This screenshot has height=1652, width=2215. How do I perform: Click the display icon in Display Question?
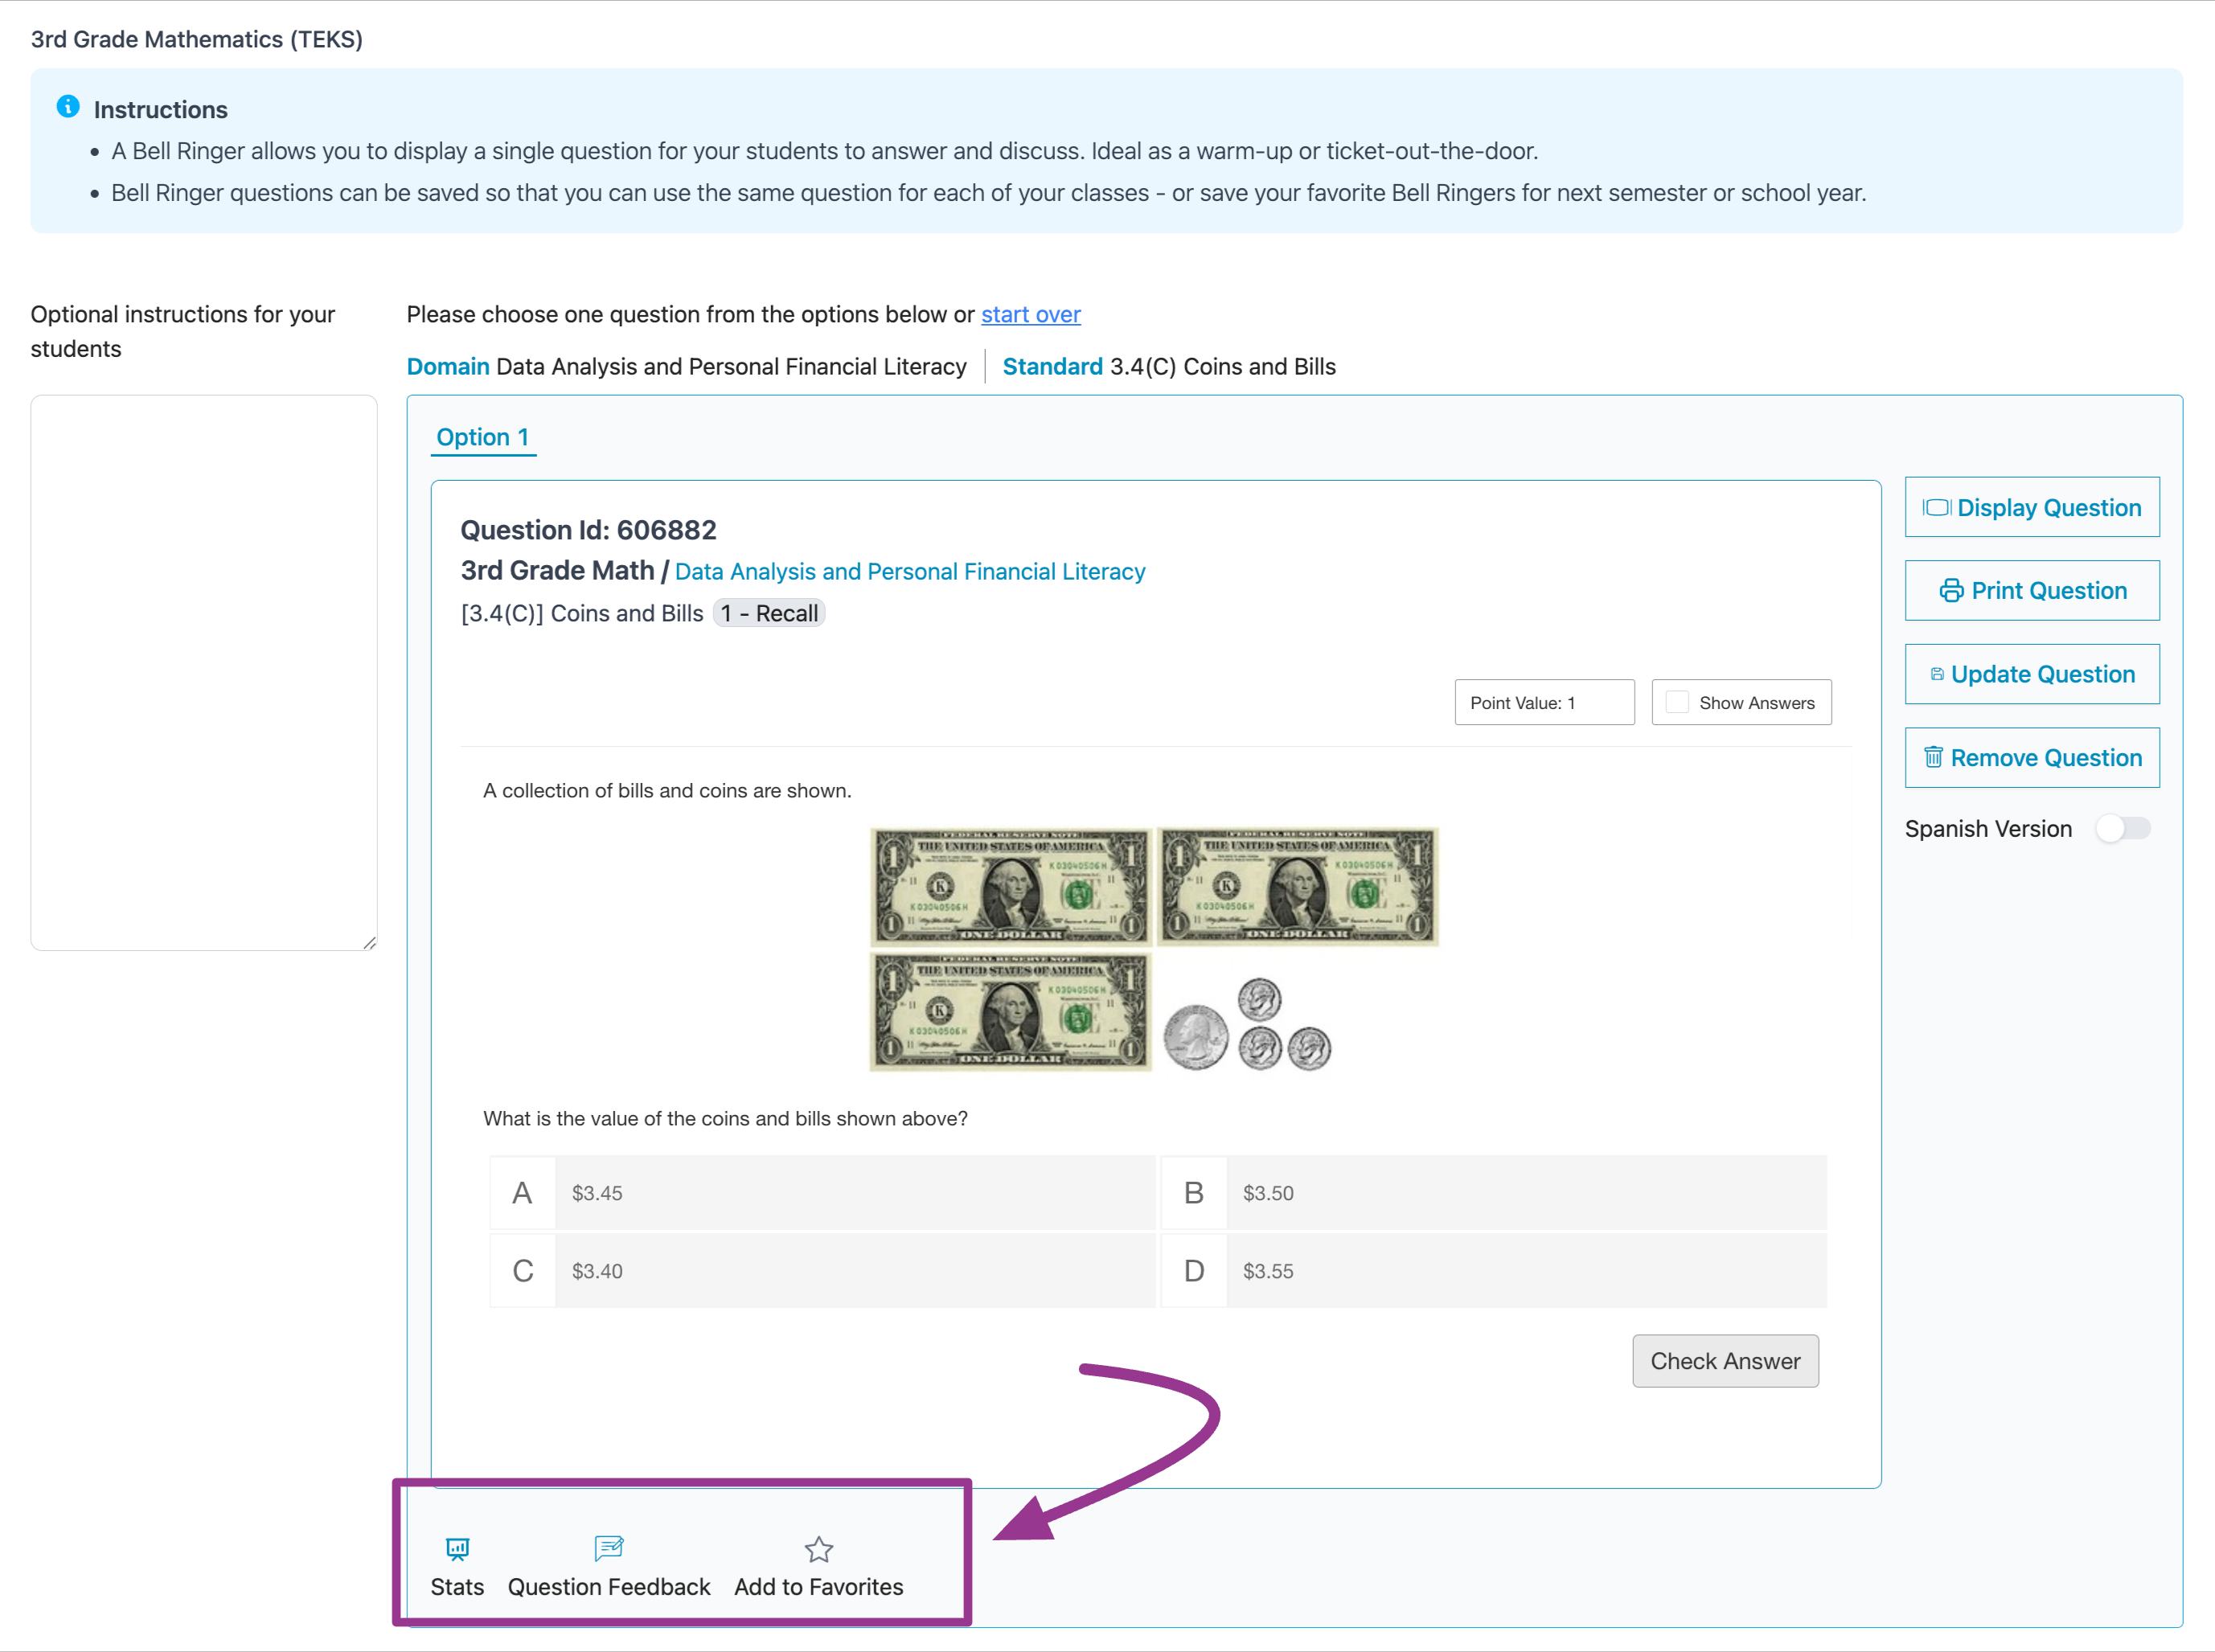[1937, 507]
